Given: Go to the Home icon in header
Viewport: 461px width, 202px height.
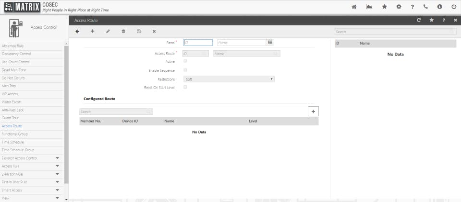Looking at the screenshot, I should (354, 7).
